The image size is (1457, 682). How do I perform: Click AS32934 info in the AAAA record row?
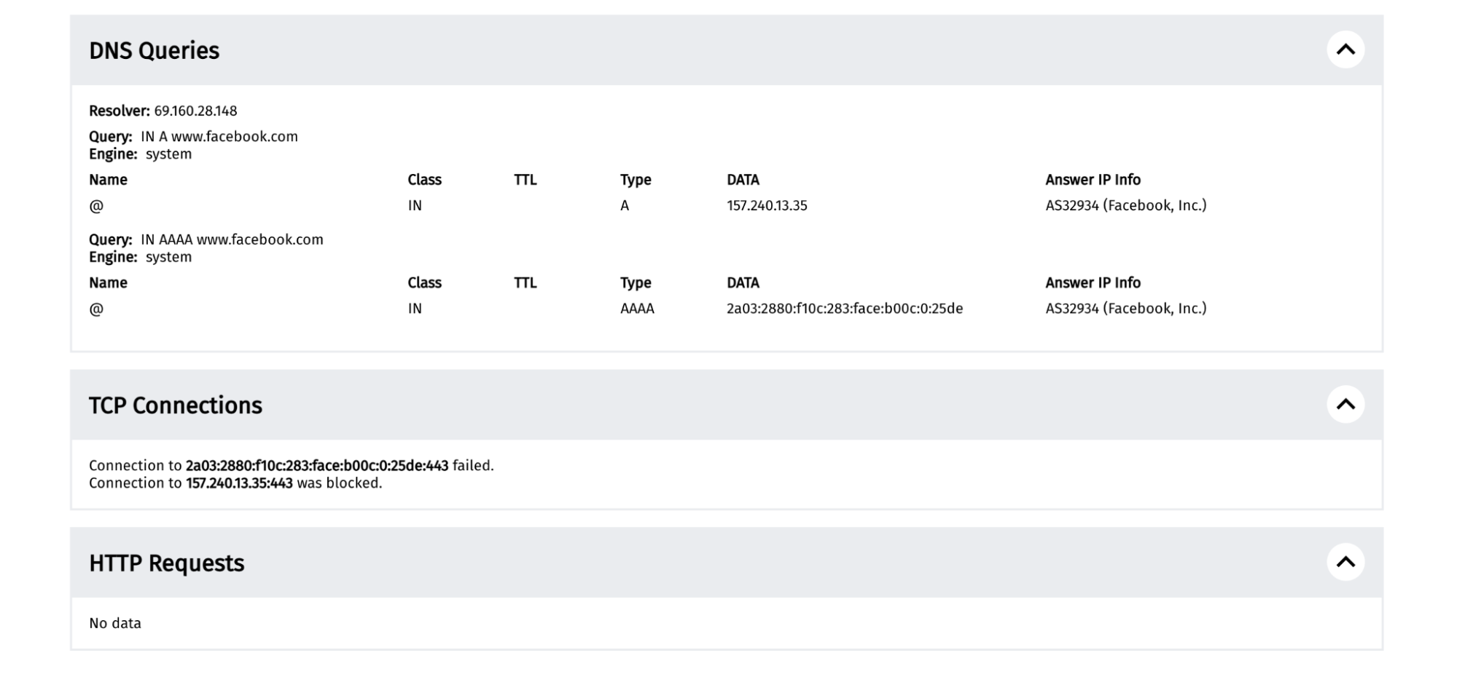[x=1125, y=309]
